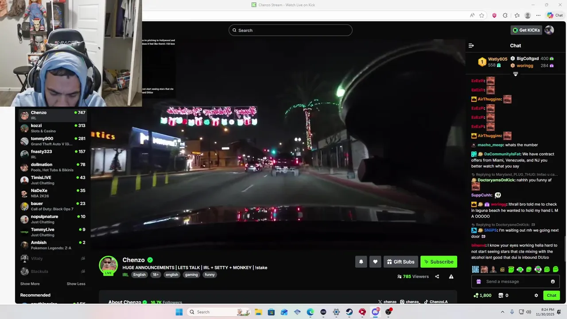Bookmark this page with the star icon
Viewport: 567px width, 319px height.
[x=482, y=15]
